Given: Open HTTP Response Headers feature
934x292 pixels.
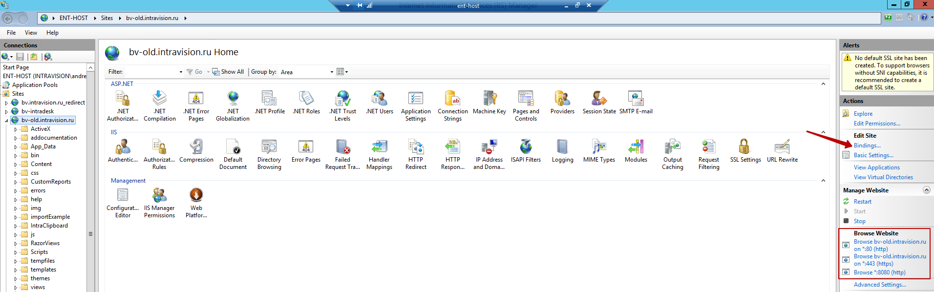Looking at the screenshot, I should point(453,154).
